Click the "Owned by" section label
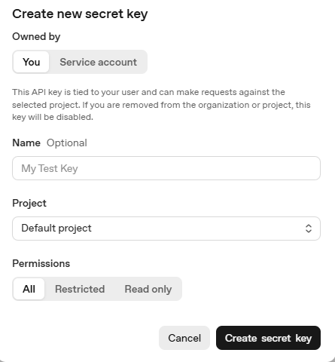Viewport: 335px width, 362px height. pos(36,37)
